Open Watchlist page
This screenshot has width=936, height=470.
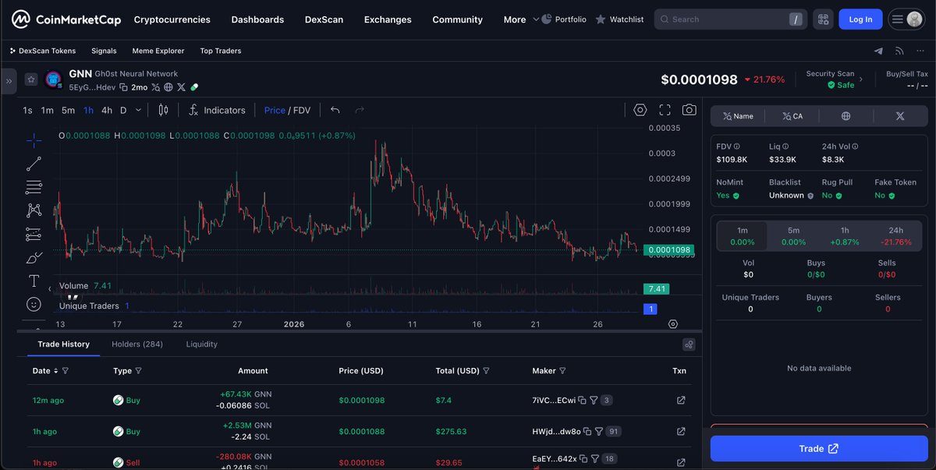(x=619, y=19)
